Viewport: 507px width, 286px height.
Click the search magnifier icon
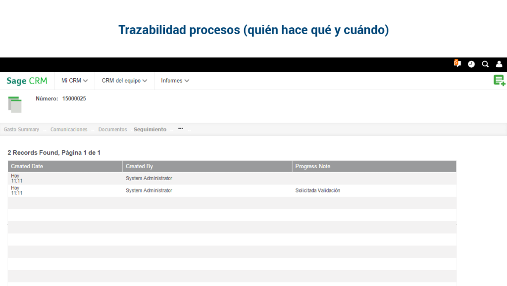pos(485,64)
